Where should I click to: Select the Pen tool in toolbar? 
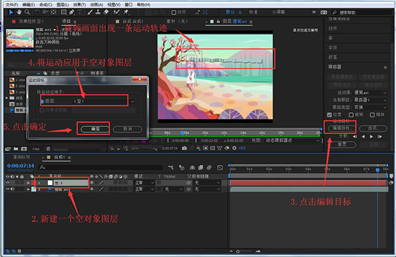point(72,12)
